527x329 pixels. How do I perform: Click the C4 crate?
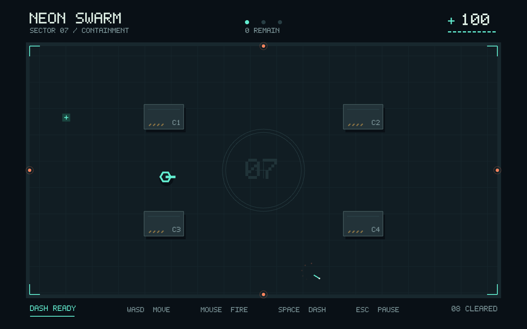[x=363, y=224]
